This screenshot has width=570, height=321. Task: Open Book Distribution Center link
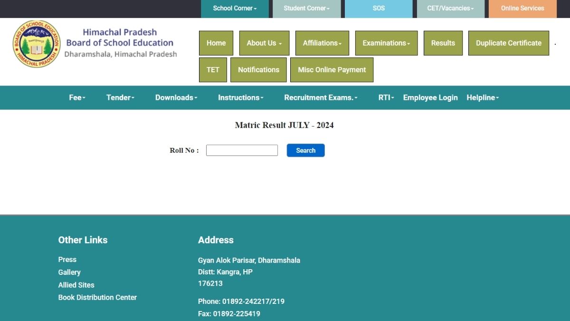pos(97,297)
